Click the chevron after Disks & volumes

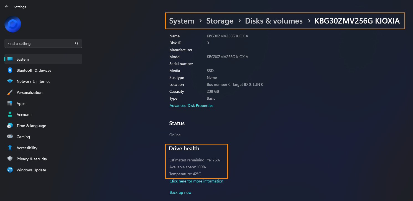click(309, 21)
